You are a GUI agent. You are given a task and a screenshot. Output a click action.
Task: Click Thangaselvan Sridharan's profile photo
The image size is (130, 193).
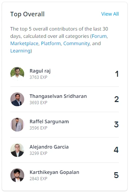click(x=17, y=99)
